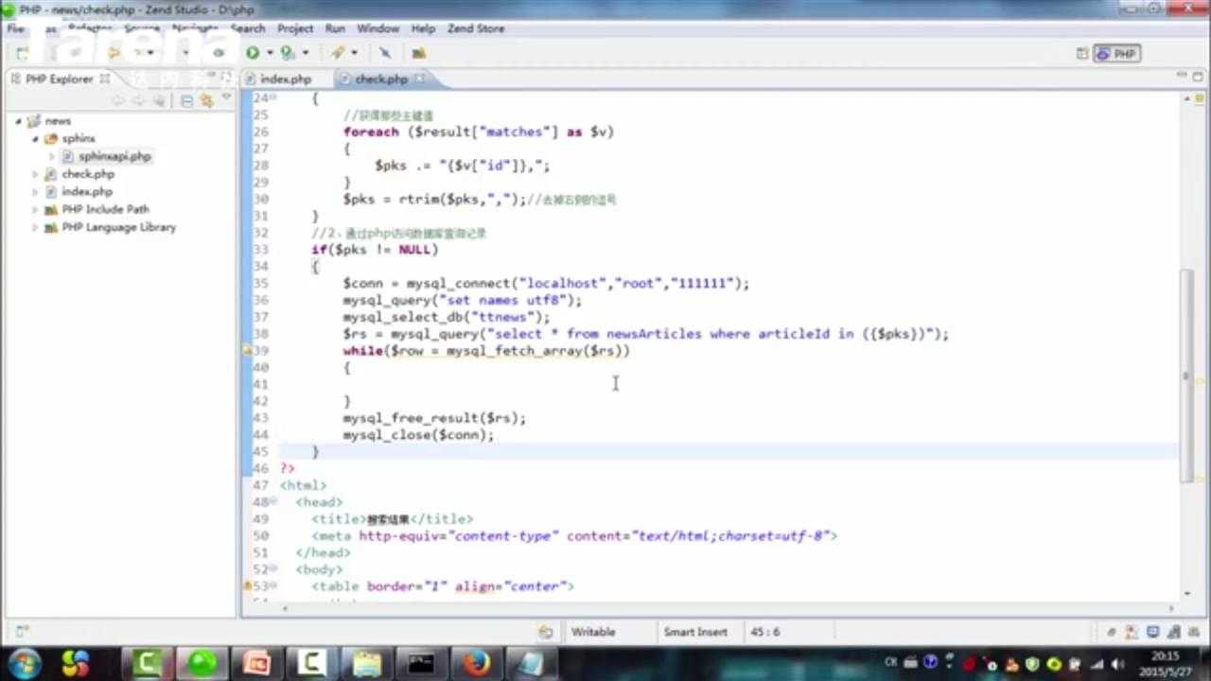The height and width of the screenshot is (681, 1211).
Task: Open the command prompt window on the taskbar
Action: pos(422,664)
